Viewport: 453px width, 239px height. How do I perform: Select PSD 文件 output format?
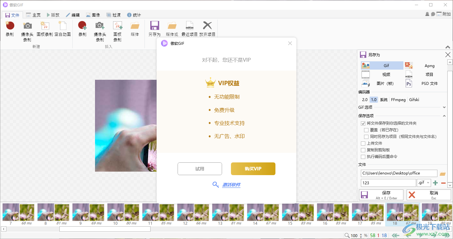(425, 83)
